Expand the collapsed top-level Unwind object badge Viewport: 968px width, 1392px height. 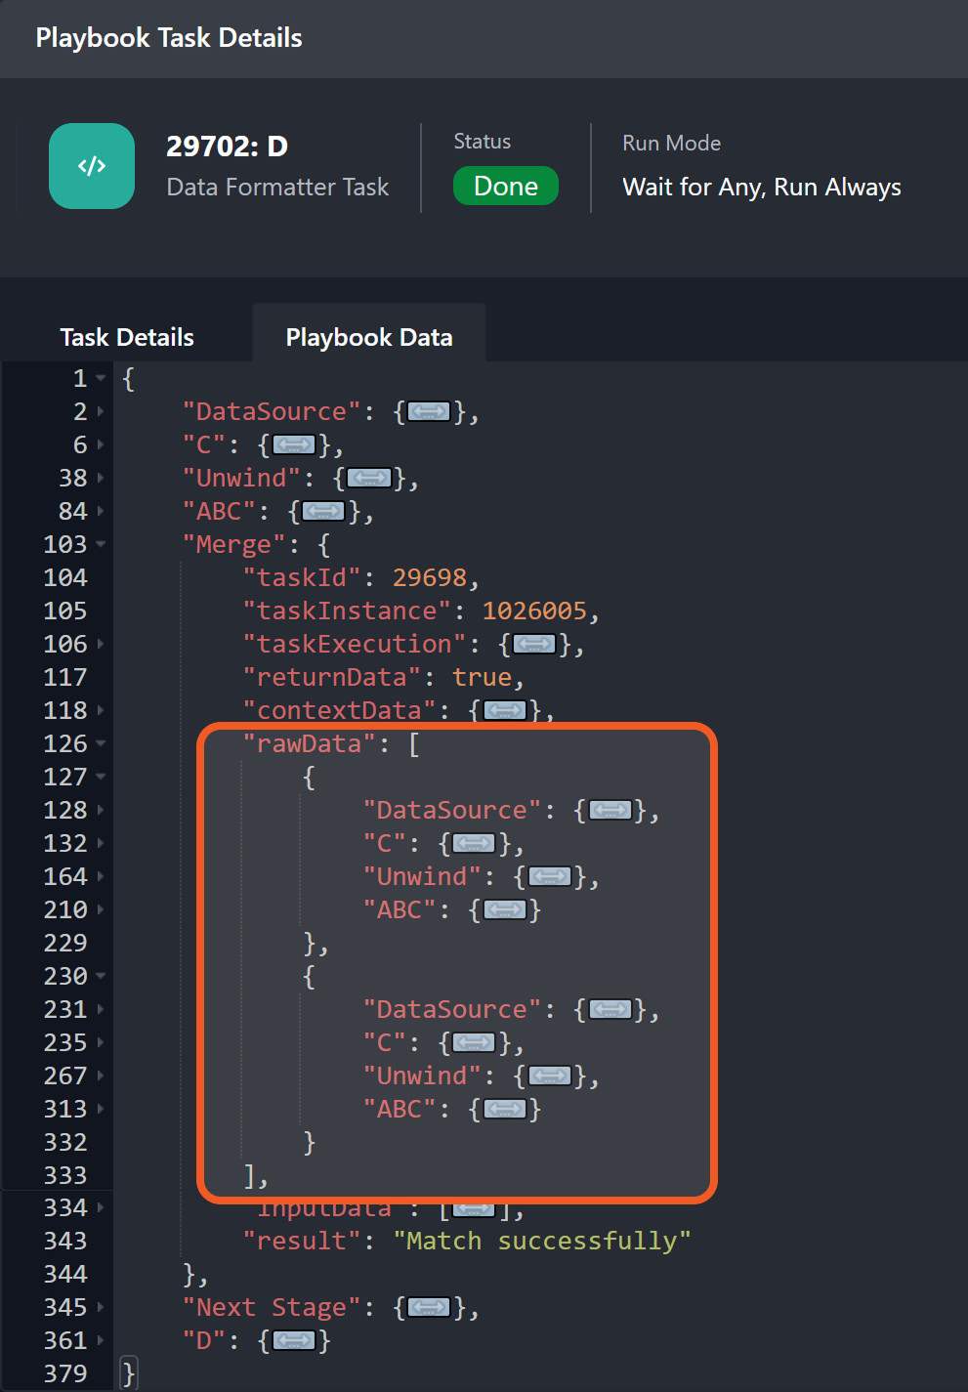pos(369,479)
